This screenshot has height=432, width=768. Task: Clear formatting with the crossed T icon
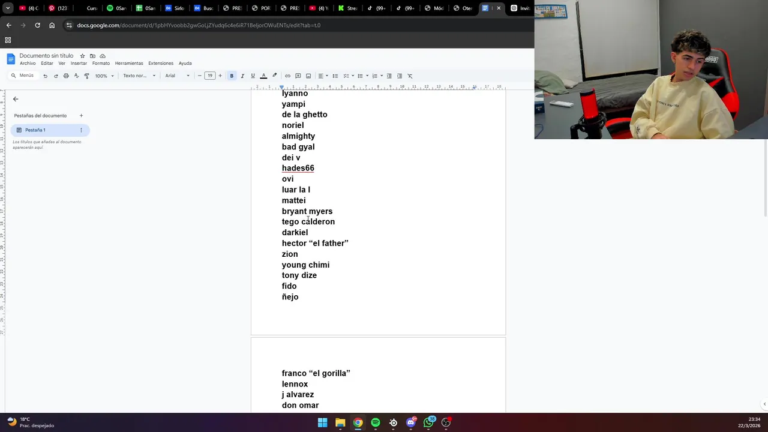coord(410,76)
